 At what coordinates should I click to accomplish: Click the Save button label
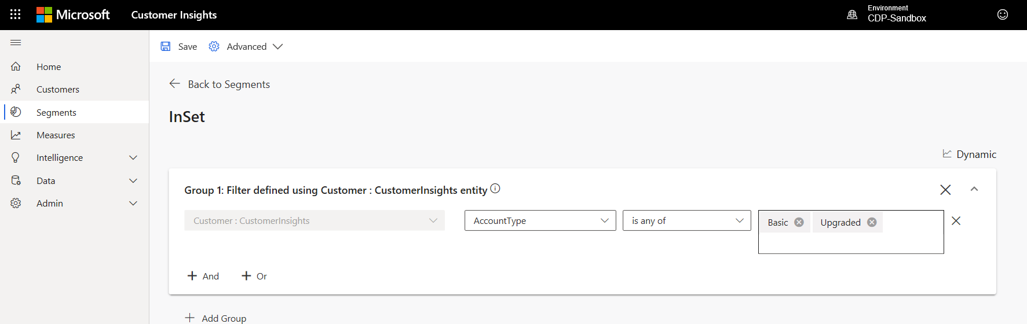click(188, 46)
